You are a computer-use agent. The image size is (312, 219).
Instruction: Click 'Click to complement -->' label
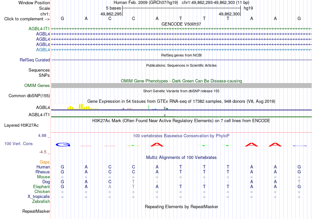(x=27, y=19)
